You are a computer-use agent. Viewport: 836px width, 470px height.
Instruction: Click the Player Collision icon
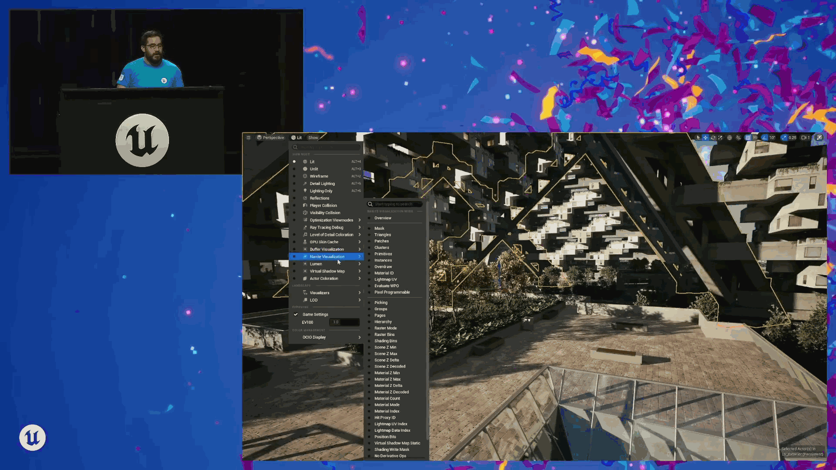point(305,205)
